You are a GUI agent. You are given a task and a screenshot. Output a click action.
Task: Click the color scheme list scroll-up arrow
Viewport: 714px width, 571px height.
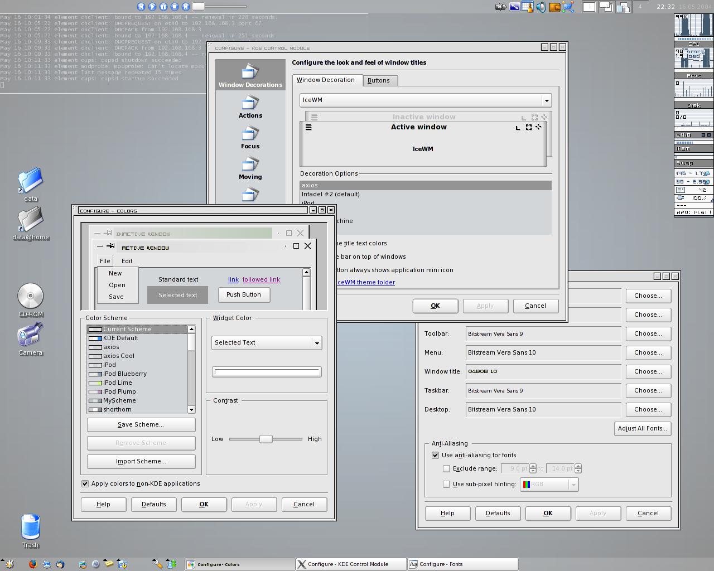pos(191,329)
